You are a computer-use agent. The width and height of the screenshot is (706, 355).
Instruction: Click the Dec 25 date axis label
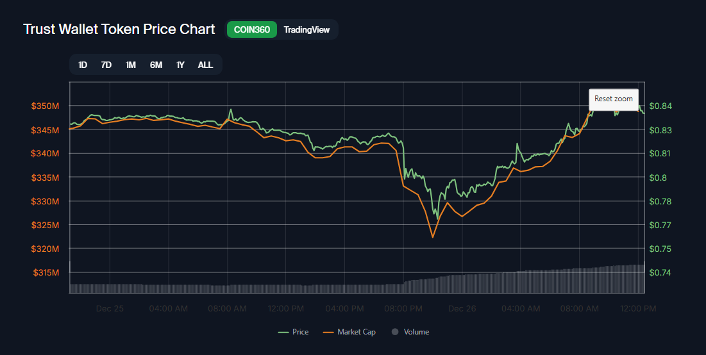pos(110,308)
